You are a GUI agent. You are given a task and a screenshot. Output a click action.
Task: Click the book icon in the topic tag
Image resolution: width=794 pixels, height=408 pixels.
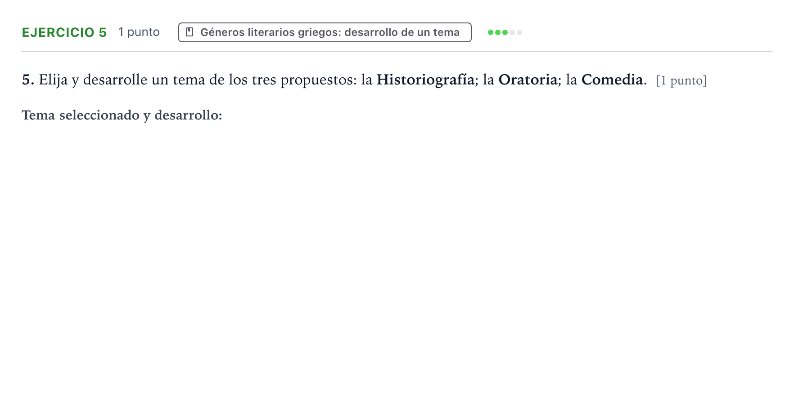point(190,32)
